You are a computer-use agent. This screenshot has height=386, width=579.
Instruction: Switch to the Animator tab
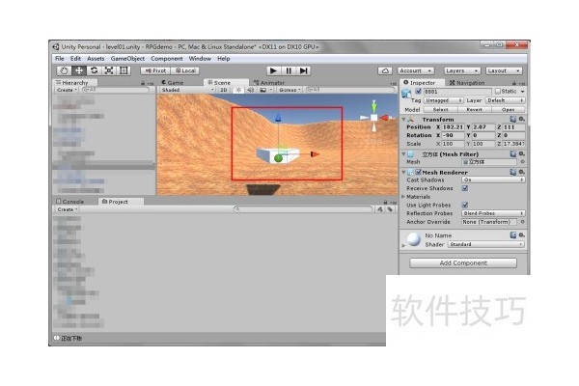269,83
